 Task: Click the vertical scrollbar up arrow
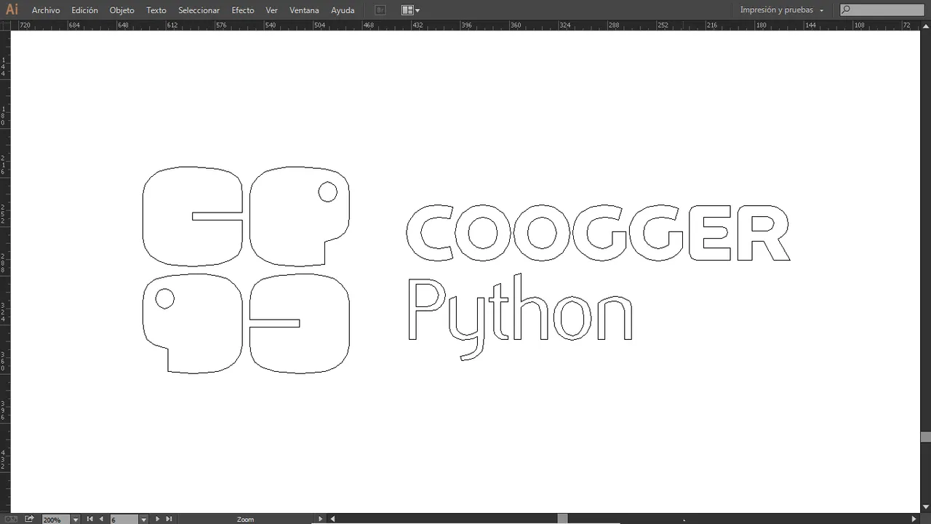coord(926,25)
